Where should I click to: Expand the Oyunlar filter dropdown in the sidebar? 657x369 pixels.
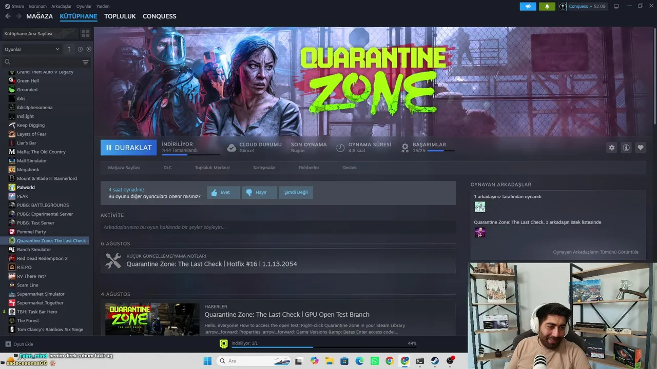pyautogui.click(x=32, y=49)
